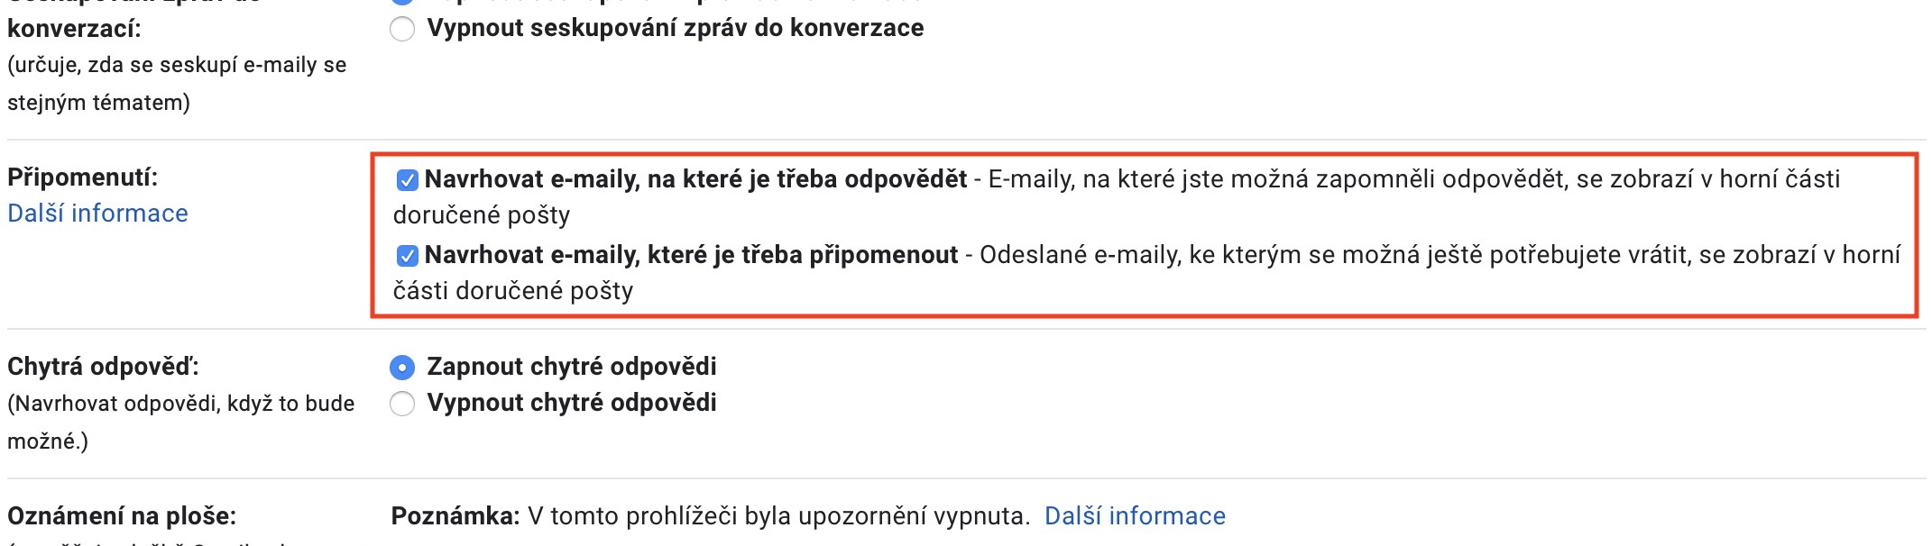Select the "Zapnout chytré odpovědi" radio button
Screen dimensions: 1932x546
(401, 368)
